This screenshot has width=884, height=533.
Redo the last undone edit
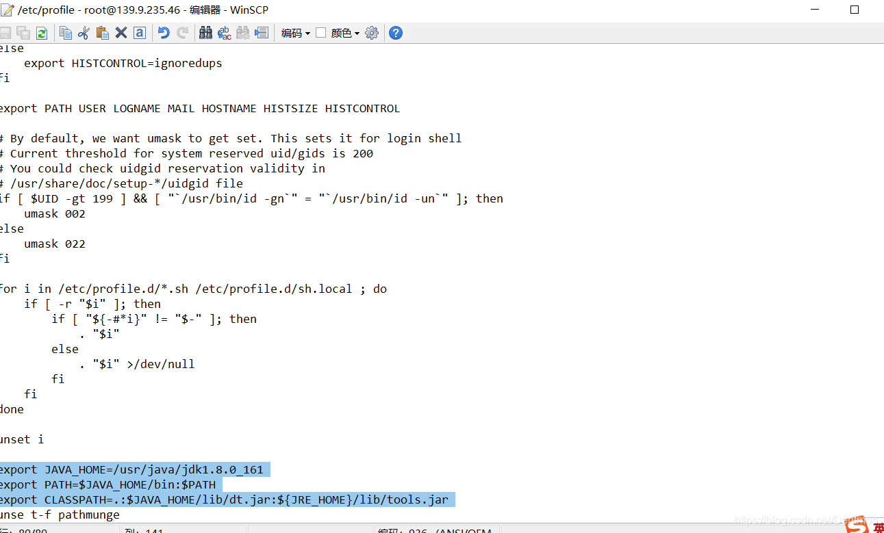point(182,33)
